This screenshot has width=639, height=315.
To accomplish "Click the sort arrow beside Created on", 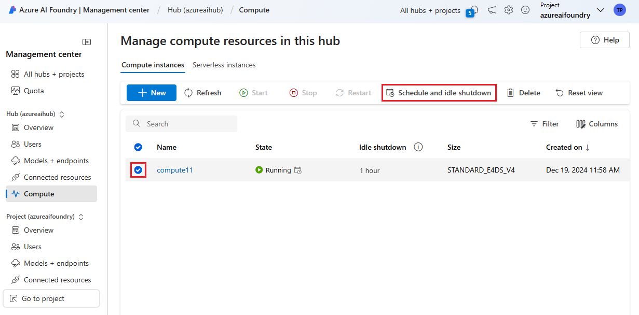I will pyautogui.click(x=587, y=147).
